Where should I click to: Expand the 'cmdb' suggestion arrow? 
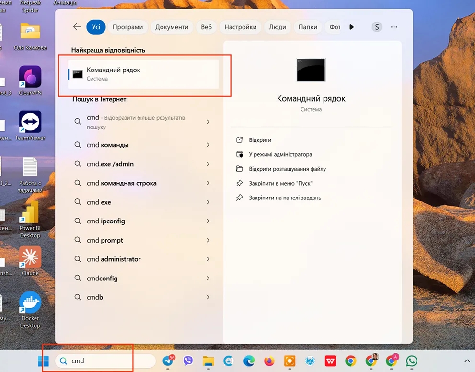(x=208, y=297)
